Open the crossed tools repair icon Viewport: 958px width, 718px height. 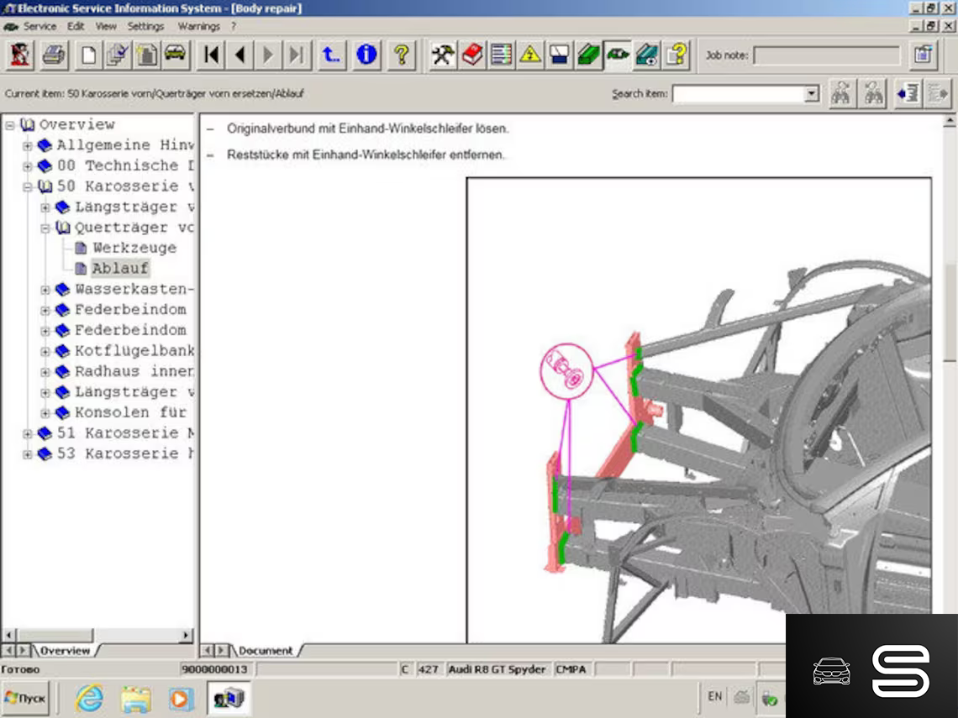[443, 55]
